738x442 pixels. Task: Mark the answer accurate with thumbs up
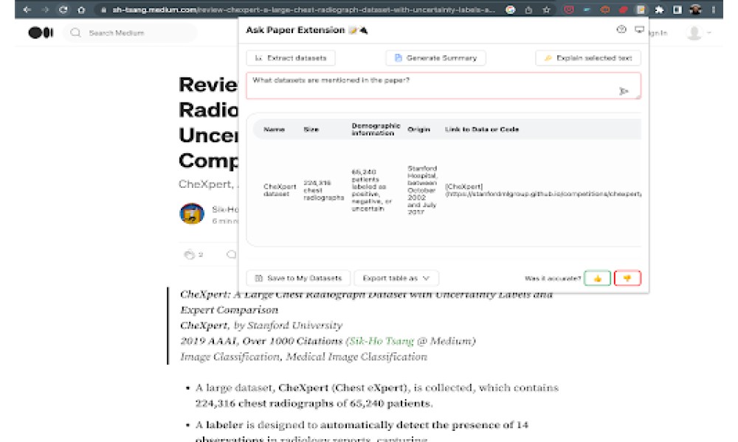[597, 278]
